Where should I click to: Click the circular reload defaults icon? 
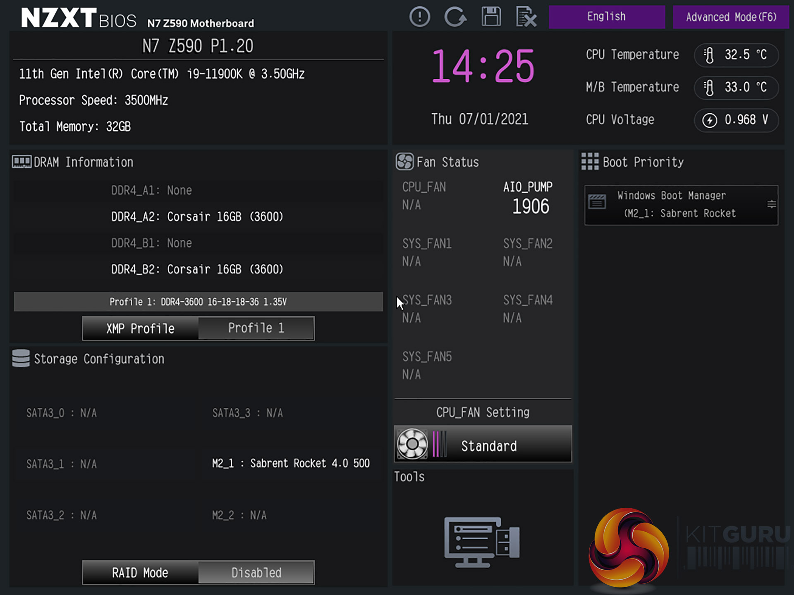tap(455, 17)
